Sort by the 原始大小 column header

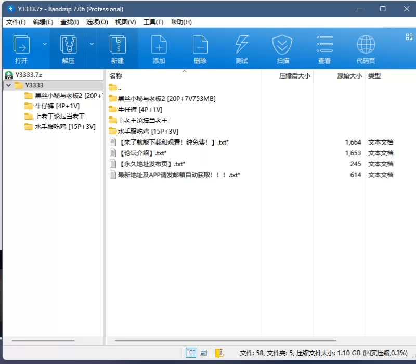tap(349, 76)
